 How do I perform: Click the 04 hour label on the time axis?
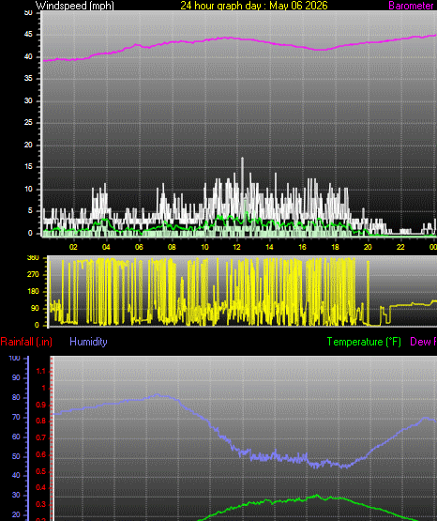[x=106, y=247]
